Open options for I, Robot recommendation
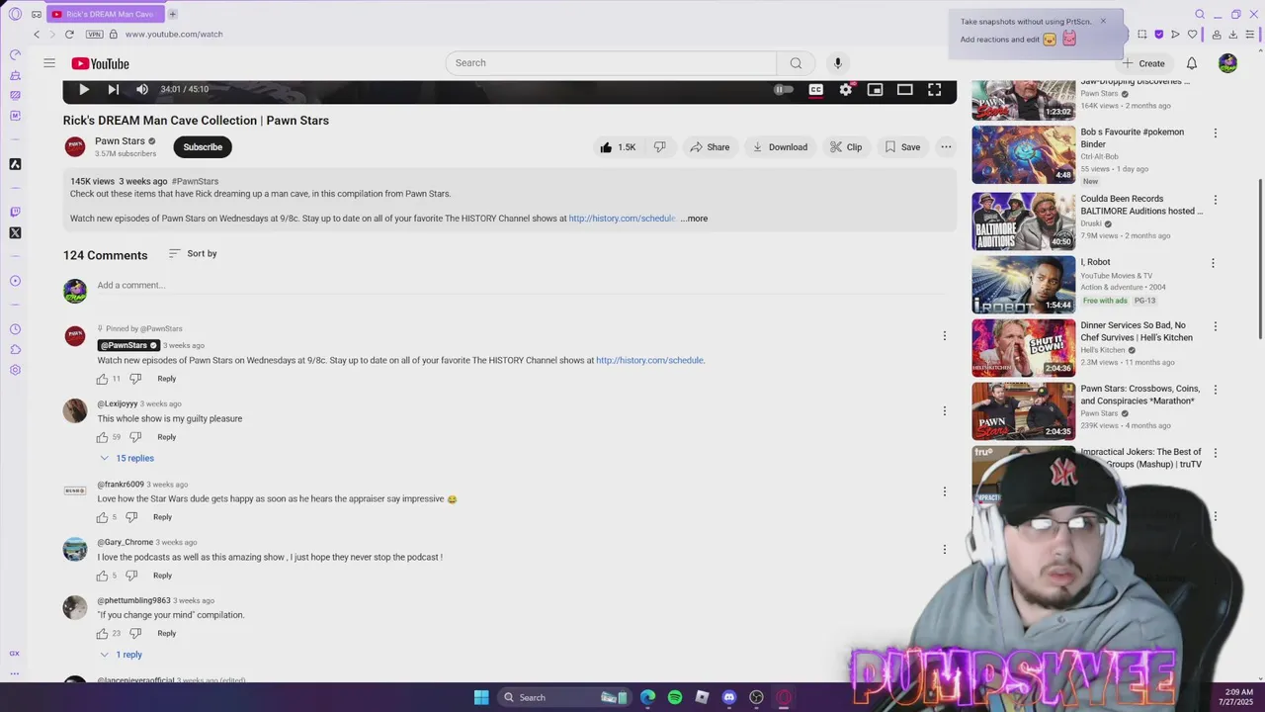This screenshot has height=712, width=1265. coord(1213,263)
